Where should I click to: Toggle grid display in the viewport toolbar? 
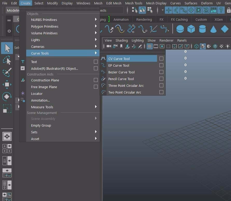(x=149, y=46)
